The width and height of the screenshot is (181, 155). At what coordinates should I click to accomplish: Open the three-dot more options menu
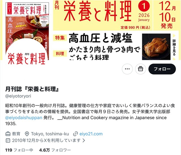127,69
